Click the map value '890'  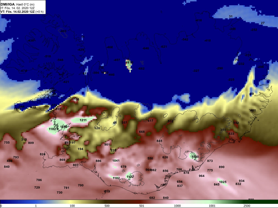[222, 167]
